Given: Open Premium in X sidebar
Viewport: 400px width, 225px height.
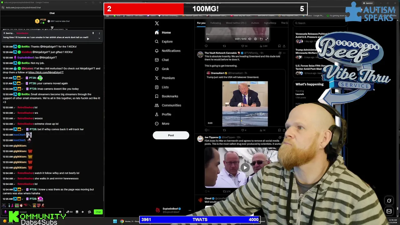Looking at the screenshot, I should click(x=165, y=78).
